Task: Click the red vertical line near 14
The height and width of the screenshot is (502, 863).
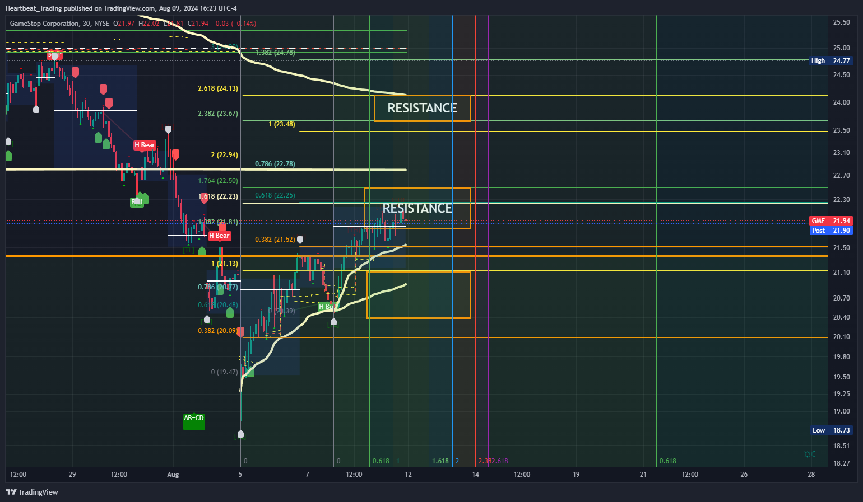Action: pos(475,241)
